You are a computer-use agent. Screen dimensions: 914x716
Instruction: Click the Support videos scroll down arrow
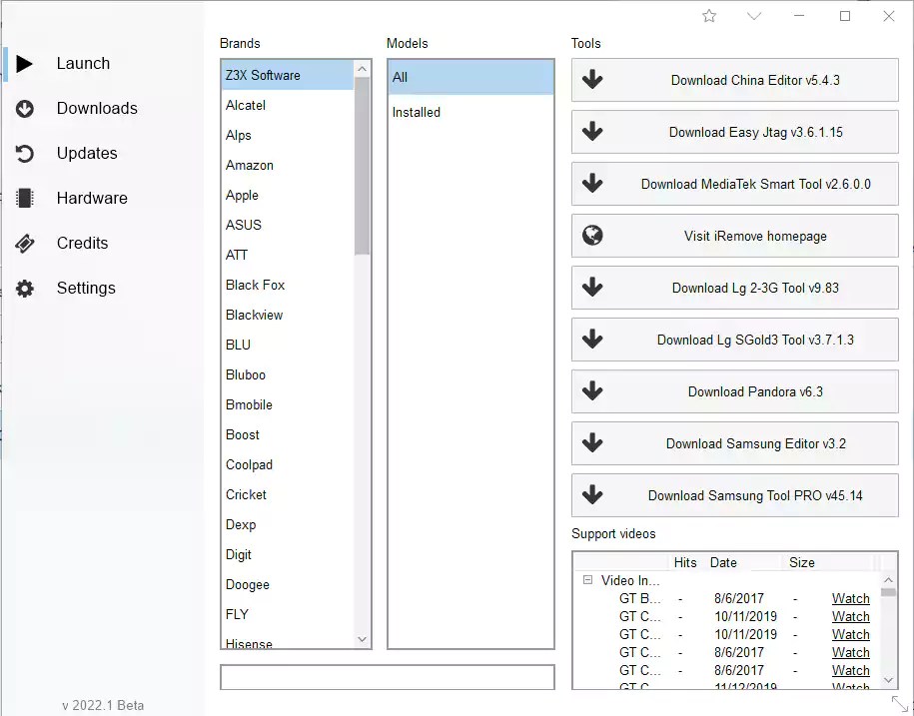point(888,680)
